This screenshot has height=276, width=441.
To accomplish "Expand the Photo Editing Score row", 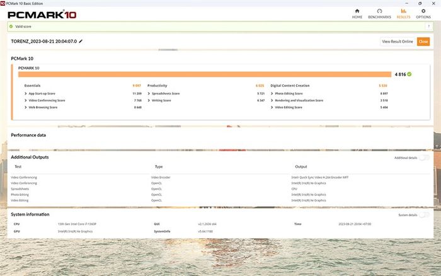I will tap(272, 93).
